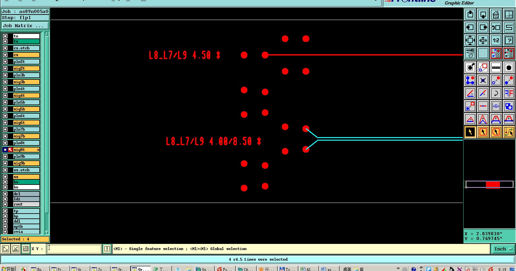Select the ss.etch layer row

pyautogui.click(x=26, y=170)
